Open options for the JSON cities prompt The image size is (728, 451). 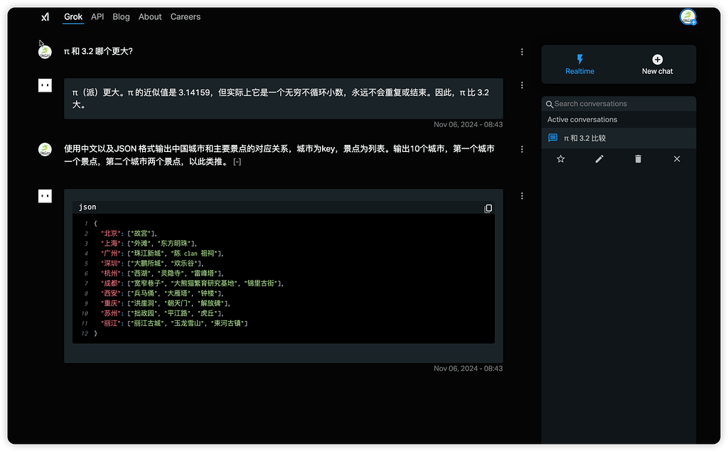click(x=522, y=149)
